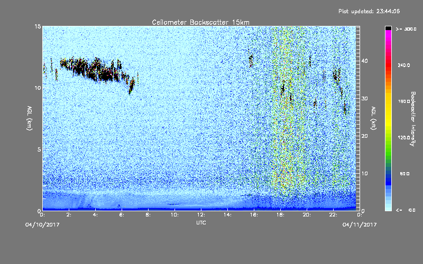Viewport: 423px width, 264px height.
Task: Click the 'Ceilometer Backscatter 15km' plot title
Action: (x=200, y=22)
